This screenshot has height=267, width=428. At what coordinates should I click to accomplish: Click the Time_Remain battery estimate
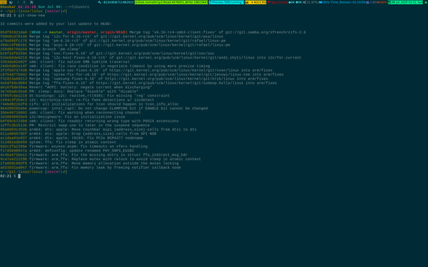pos(347,2)
